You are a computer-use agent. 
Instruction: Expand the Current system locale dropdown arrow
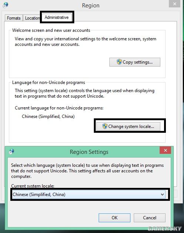click(162, 195)
